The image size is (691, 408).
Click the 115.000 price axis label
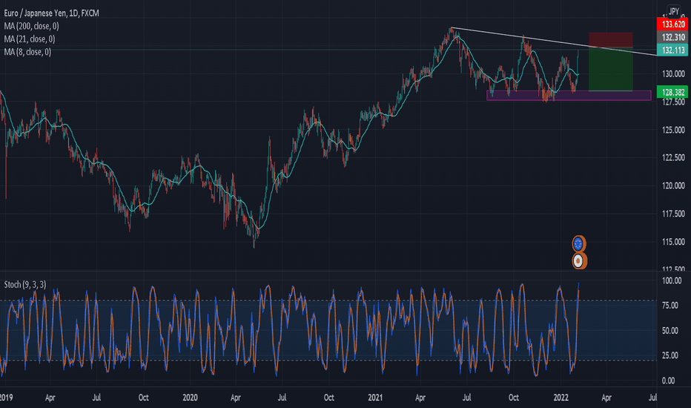tap(673, 242)
